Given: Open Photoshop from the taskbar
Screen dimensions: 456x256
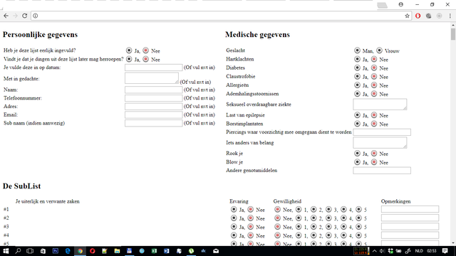Looking at the screenshot, I should pyautogui.click(x=56, y=251).
